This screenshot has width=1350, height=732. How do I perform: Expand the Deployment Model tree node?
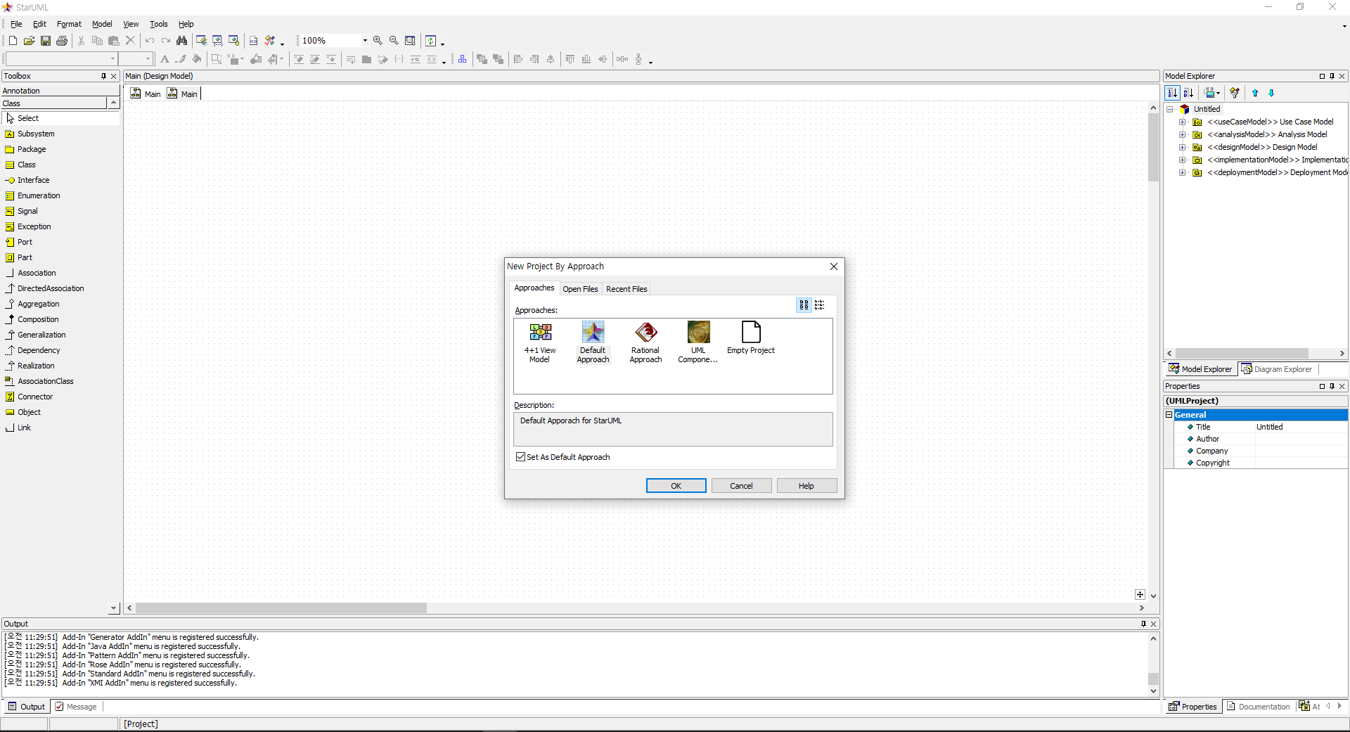(1183, 173)
